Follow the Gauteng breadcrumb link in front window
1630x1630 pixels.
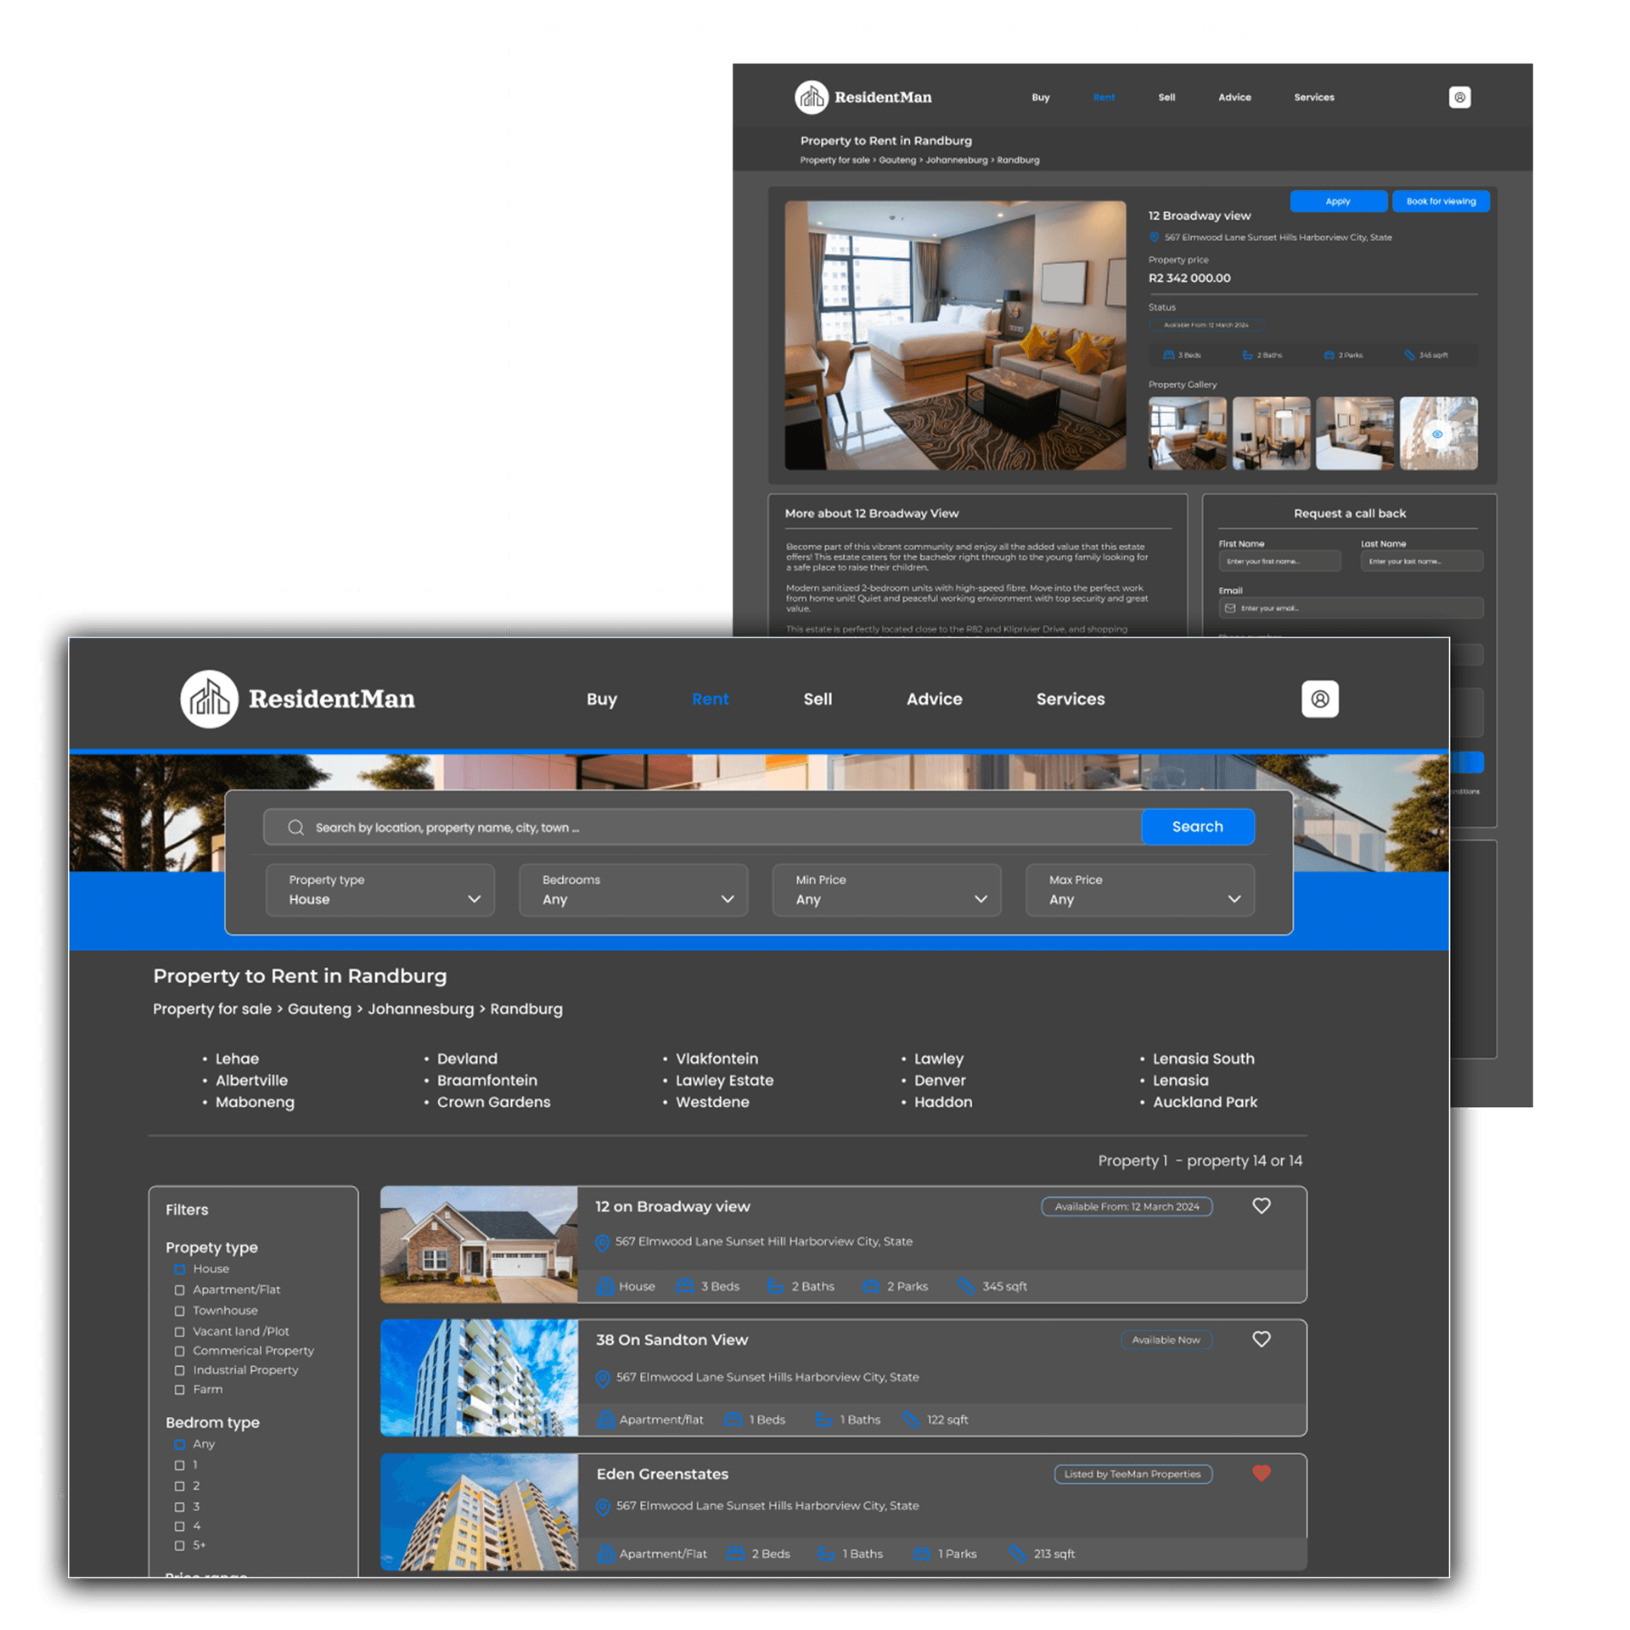pos(319,1009)
